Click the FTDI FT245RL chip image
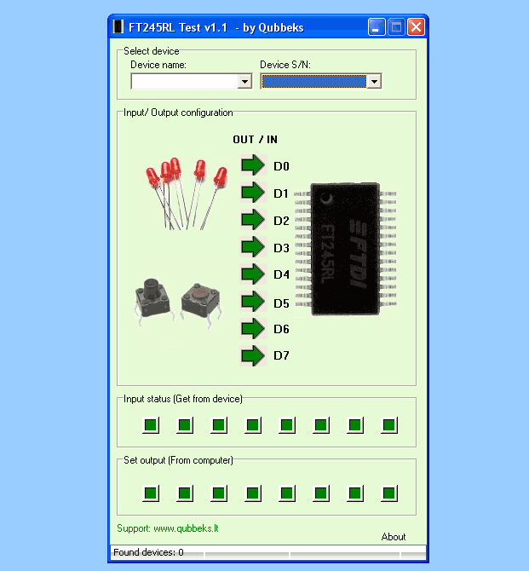This screenshot has height=571, width=529. (x=345, y=249)
